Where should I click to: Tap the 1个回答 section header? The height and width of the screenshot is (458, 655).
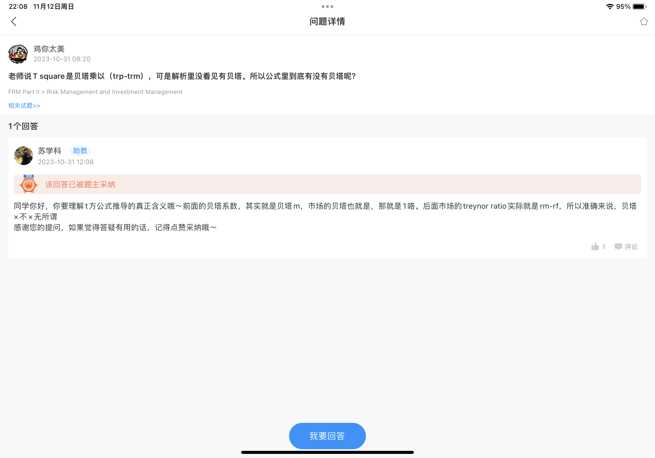pyautogui.click(x=23, y=126)
